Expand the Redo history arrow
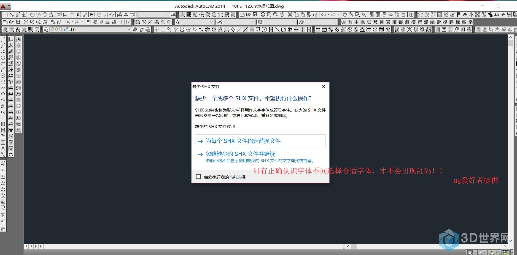This screenshot has width=517, height=255. tap(338, 15)
